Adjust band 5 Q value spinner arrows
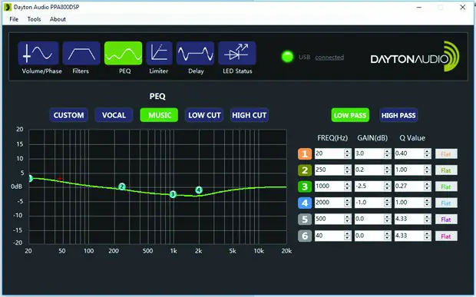 (x=428, y=219)
